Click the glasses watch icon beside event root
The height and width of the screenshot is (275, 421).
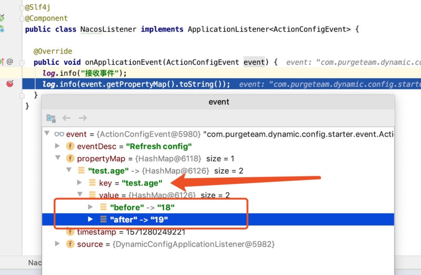point(59,134)
